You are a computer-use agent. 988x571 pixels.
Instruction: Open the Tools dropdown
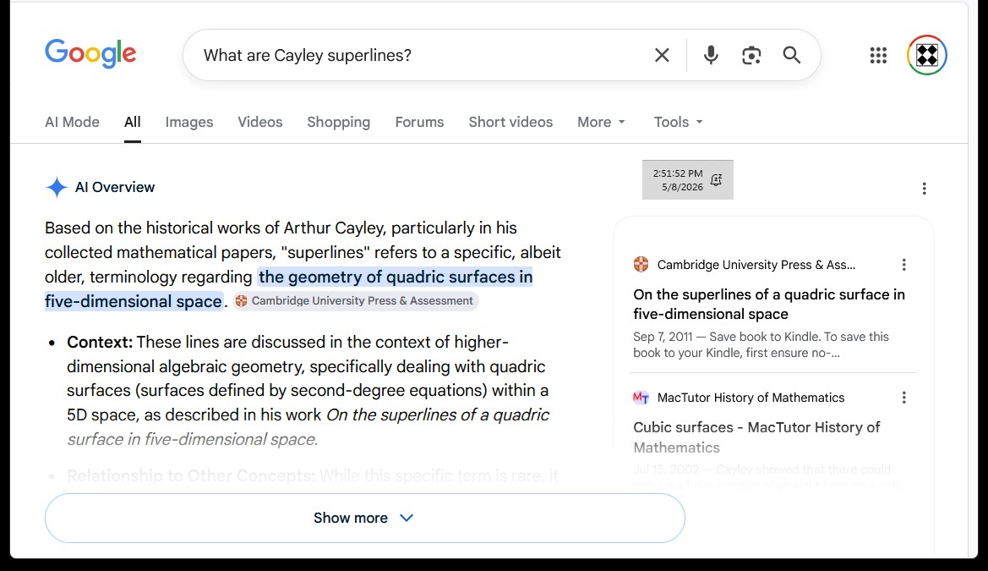point(678,122)
